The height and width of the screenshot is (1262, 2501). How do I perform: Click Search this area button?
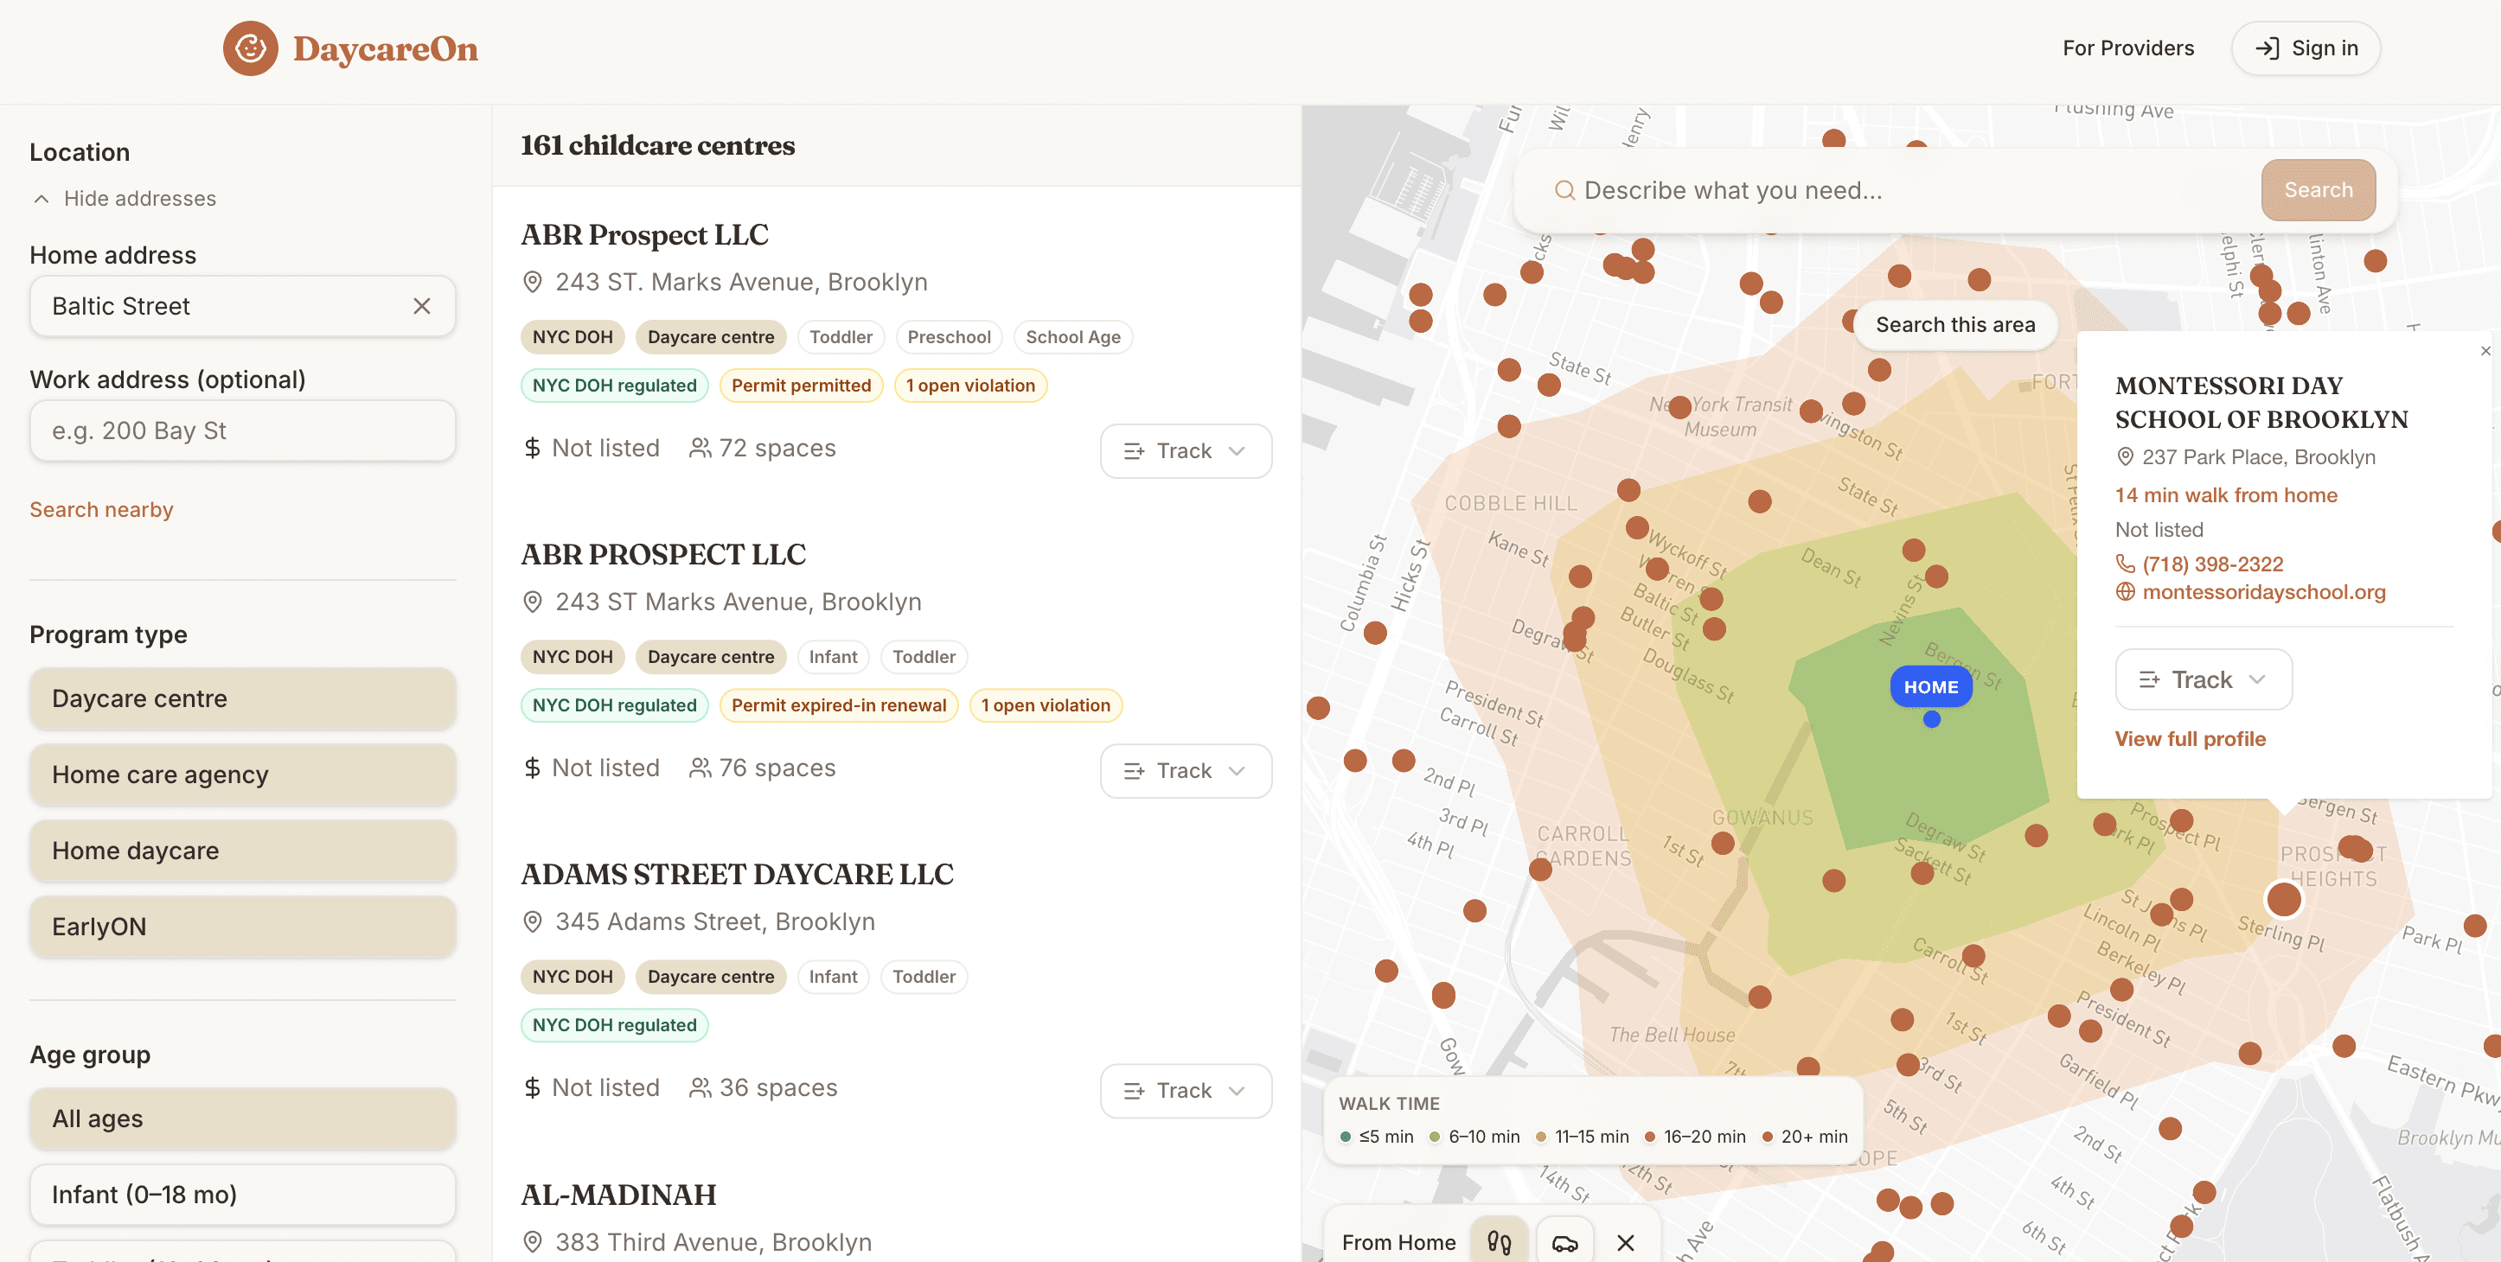point(1954,324)
